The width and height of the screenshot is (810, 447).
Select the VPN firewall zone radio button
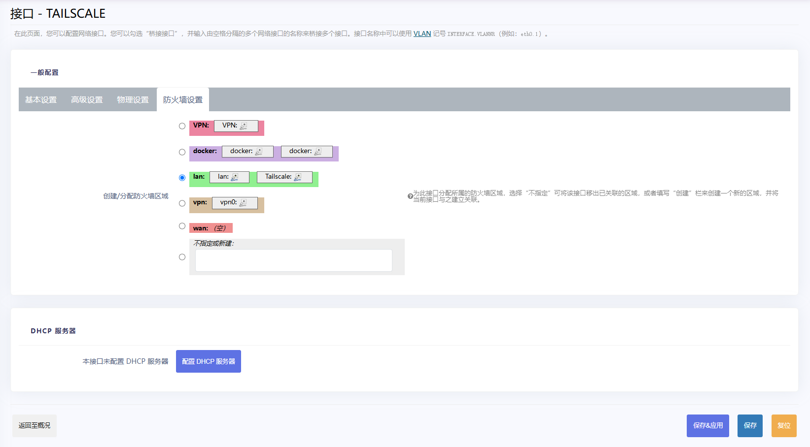(182, 126)
